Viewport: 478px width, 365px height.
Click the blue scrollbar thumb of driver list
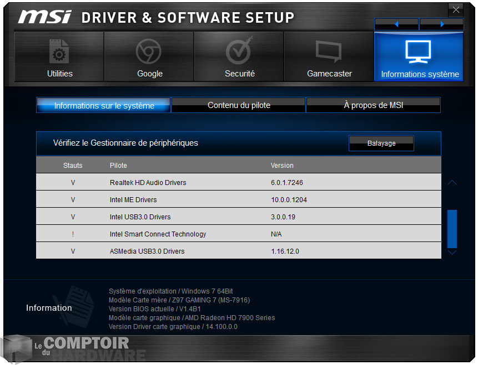point(452,229)
